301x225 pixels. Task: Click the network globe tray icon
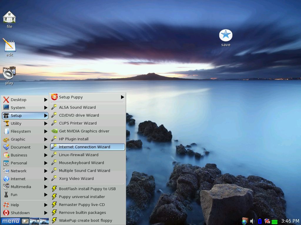pyautogui.click(x=245, y=221)
